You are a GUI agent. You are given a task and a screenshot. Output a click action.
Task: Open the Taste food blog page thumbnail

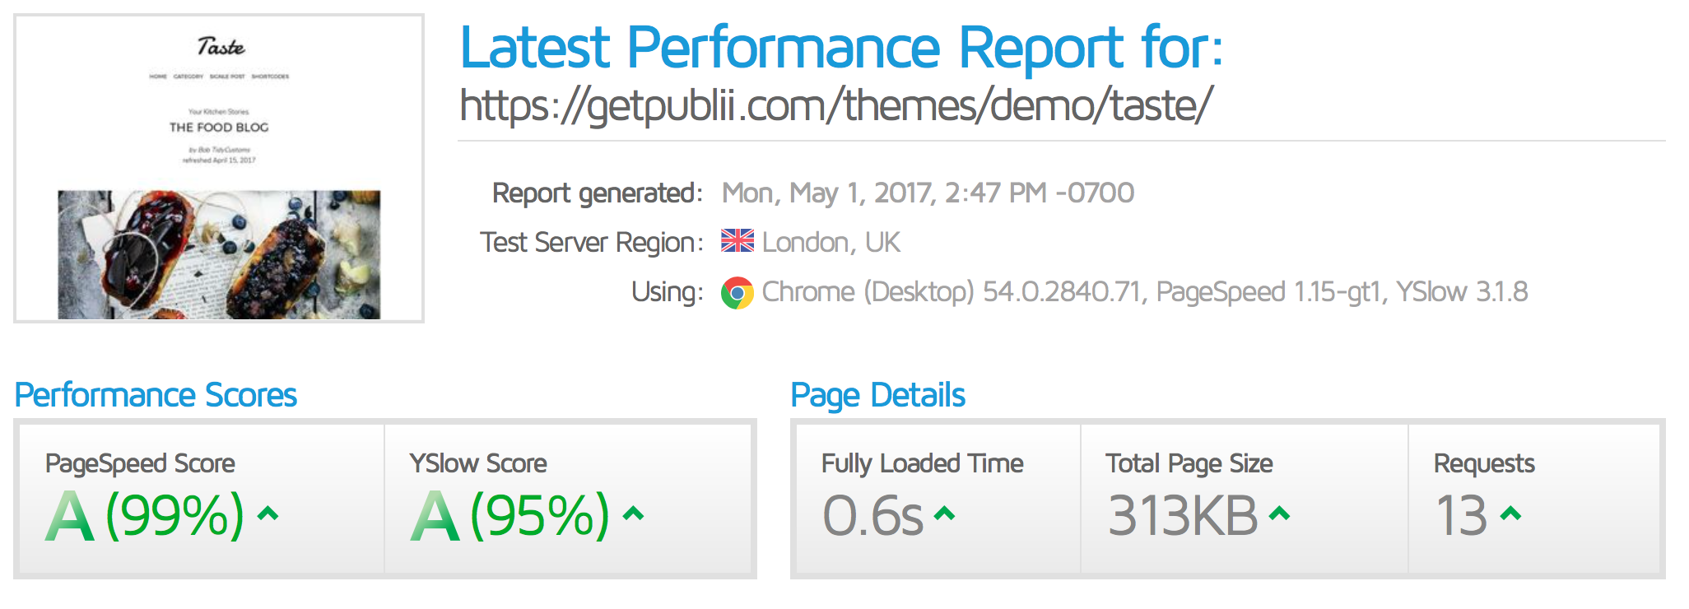pos(219,169)
